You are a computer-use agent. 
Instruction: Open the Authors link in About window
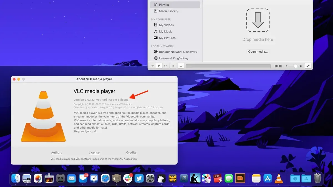[57, 153]
